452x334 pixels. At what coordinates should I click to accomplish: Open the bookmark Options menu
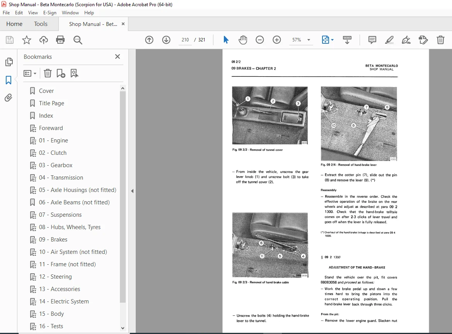(30, 74)
